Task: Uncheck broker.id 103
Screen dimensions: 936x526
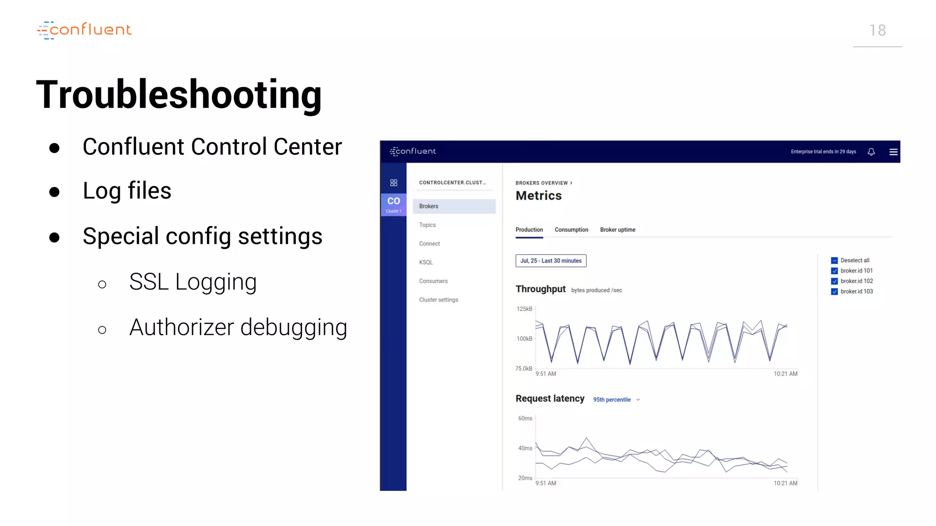Action: click(834, 292)
